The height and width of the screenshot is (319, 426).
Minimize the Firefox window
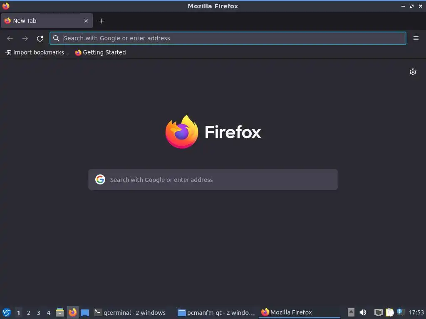(403, 6)
